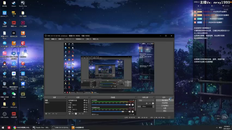232x130 pixels.
Task: Open Studio One 2 desktop shortcut
Action: 23,5
